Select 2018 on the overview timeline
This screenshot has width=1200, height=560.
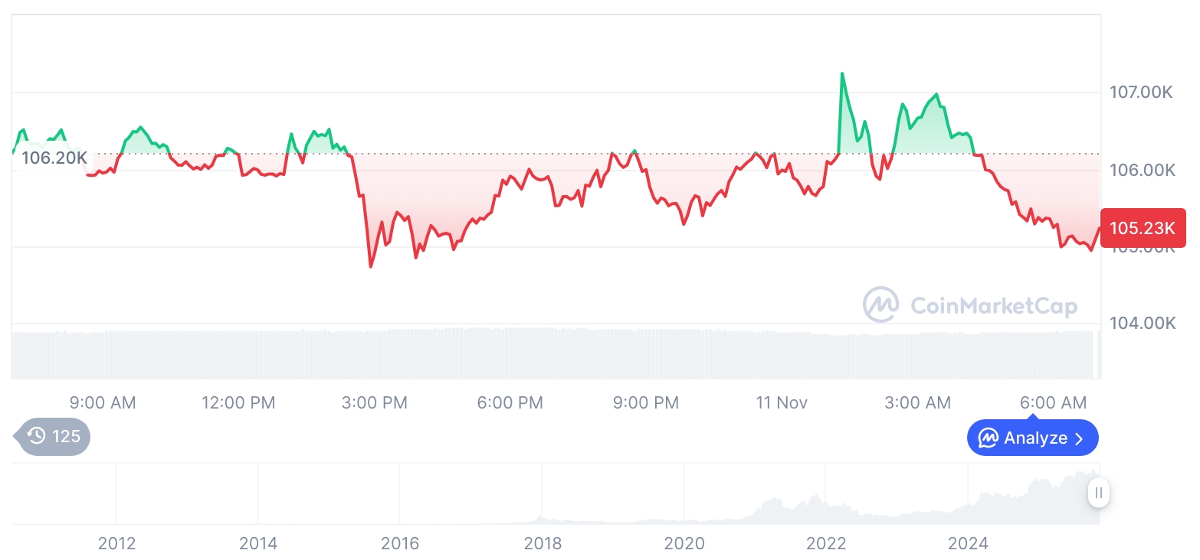pos(543,544)
